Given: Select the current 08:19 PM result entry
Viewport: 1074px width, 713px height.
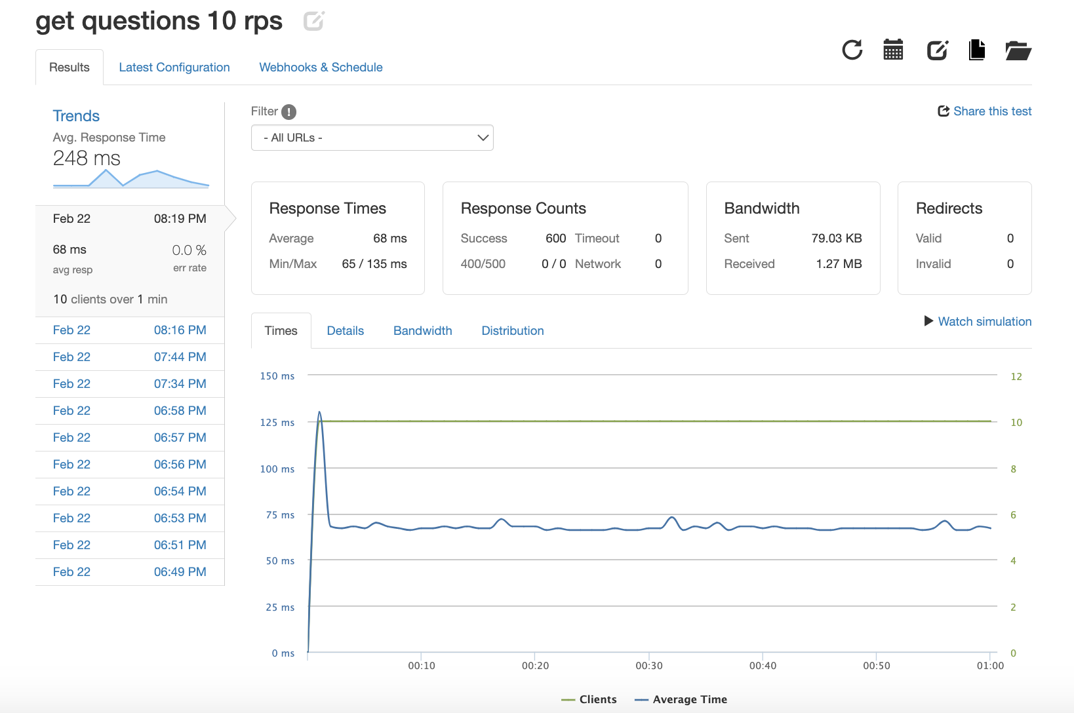Looking at the screenshot, I should coord(130,261).
